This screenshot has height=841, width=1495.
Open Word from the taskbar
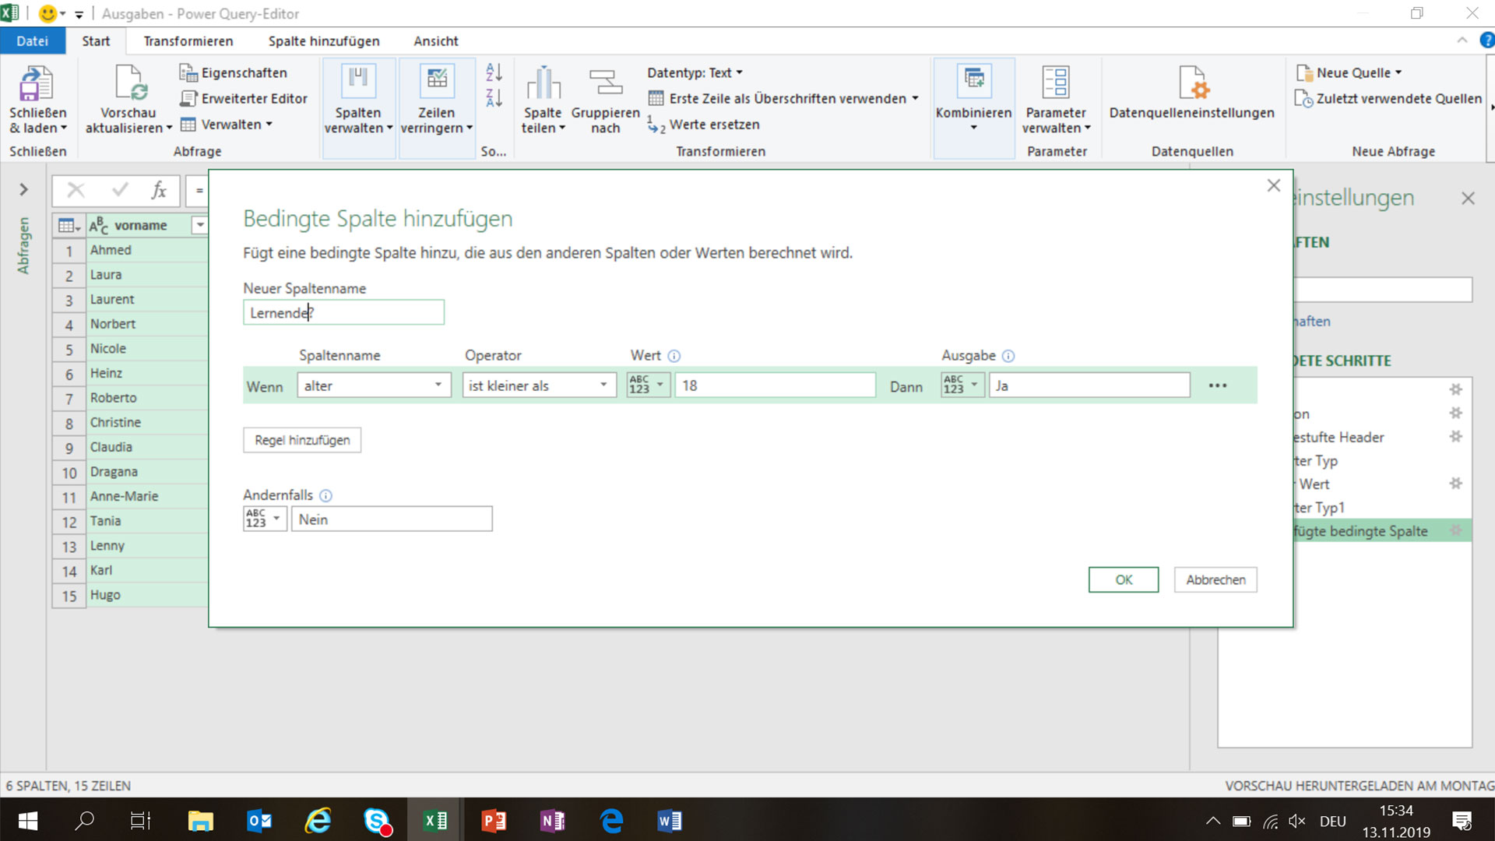[x=670, y=820]
